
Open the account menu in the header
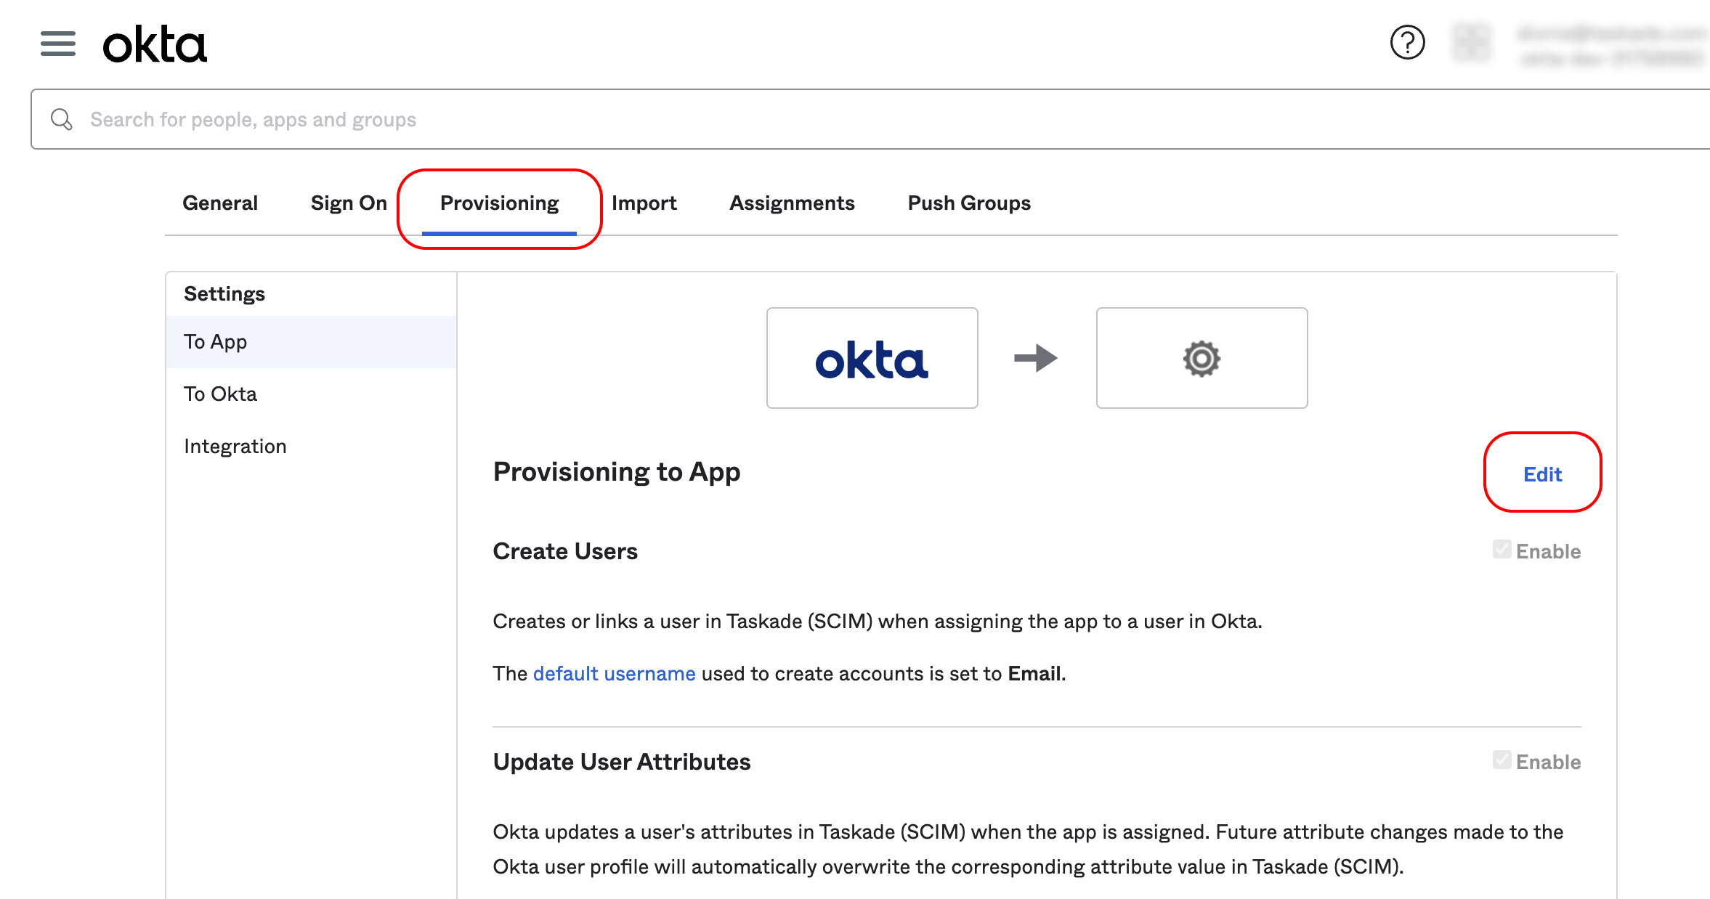click(x=1609, y=45)
